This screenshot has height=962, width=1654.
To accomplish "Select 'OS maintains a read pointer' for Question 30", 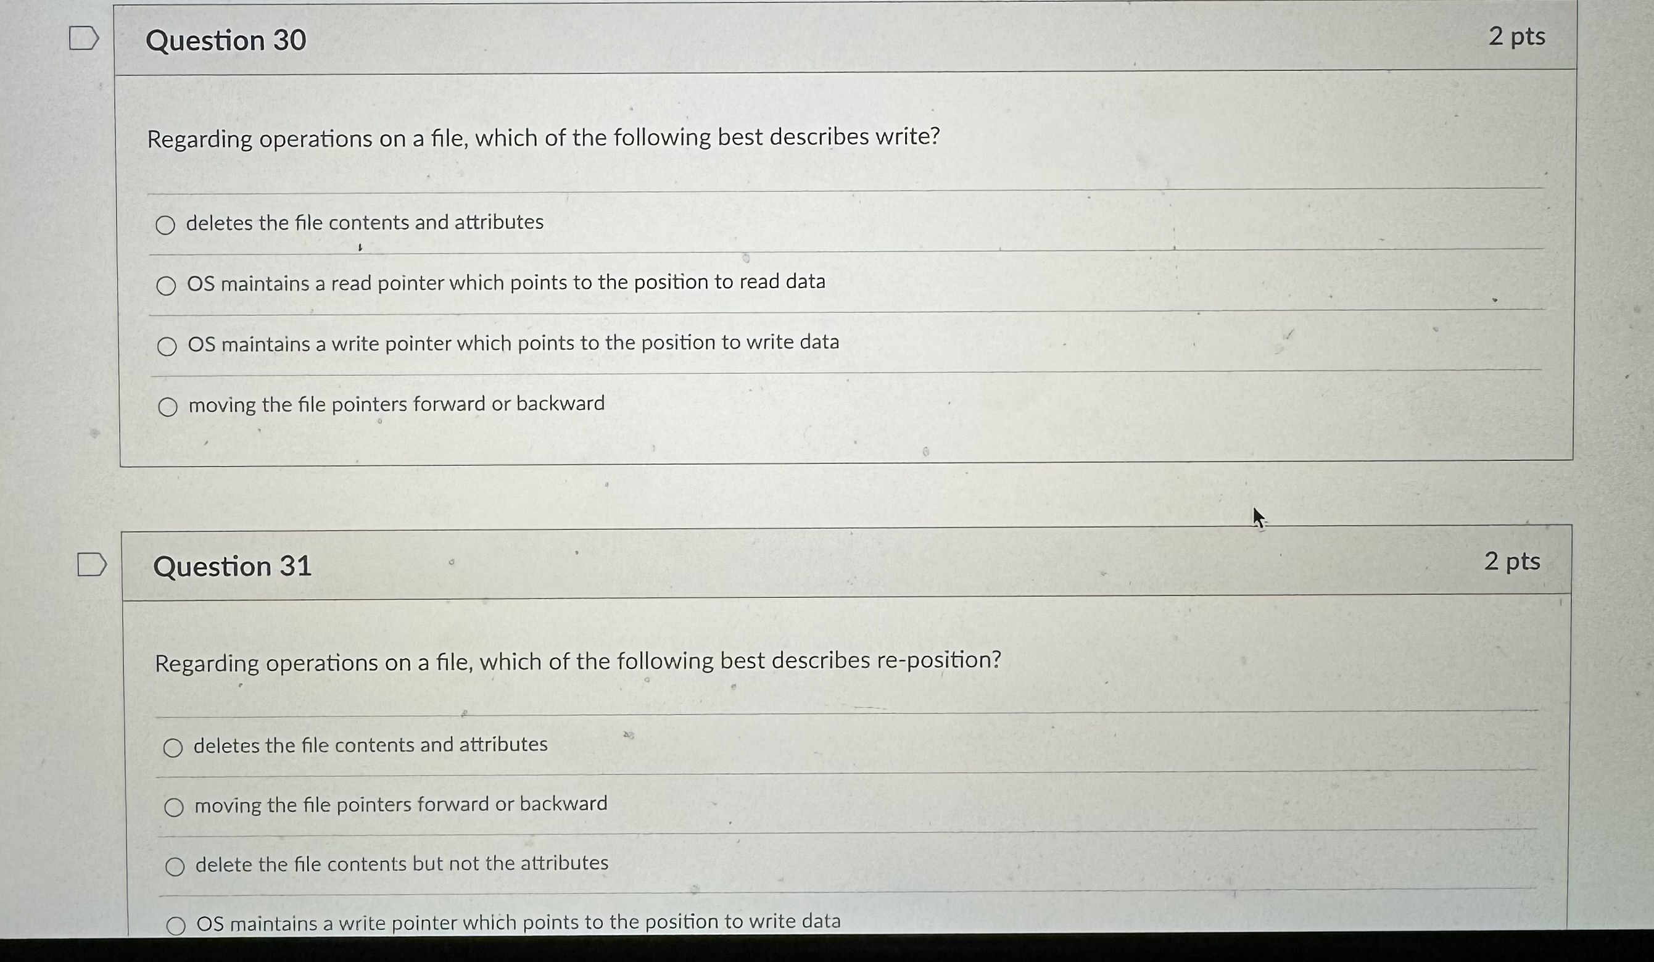I will (x=168, y=284).
